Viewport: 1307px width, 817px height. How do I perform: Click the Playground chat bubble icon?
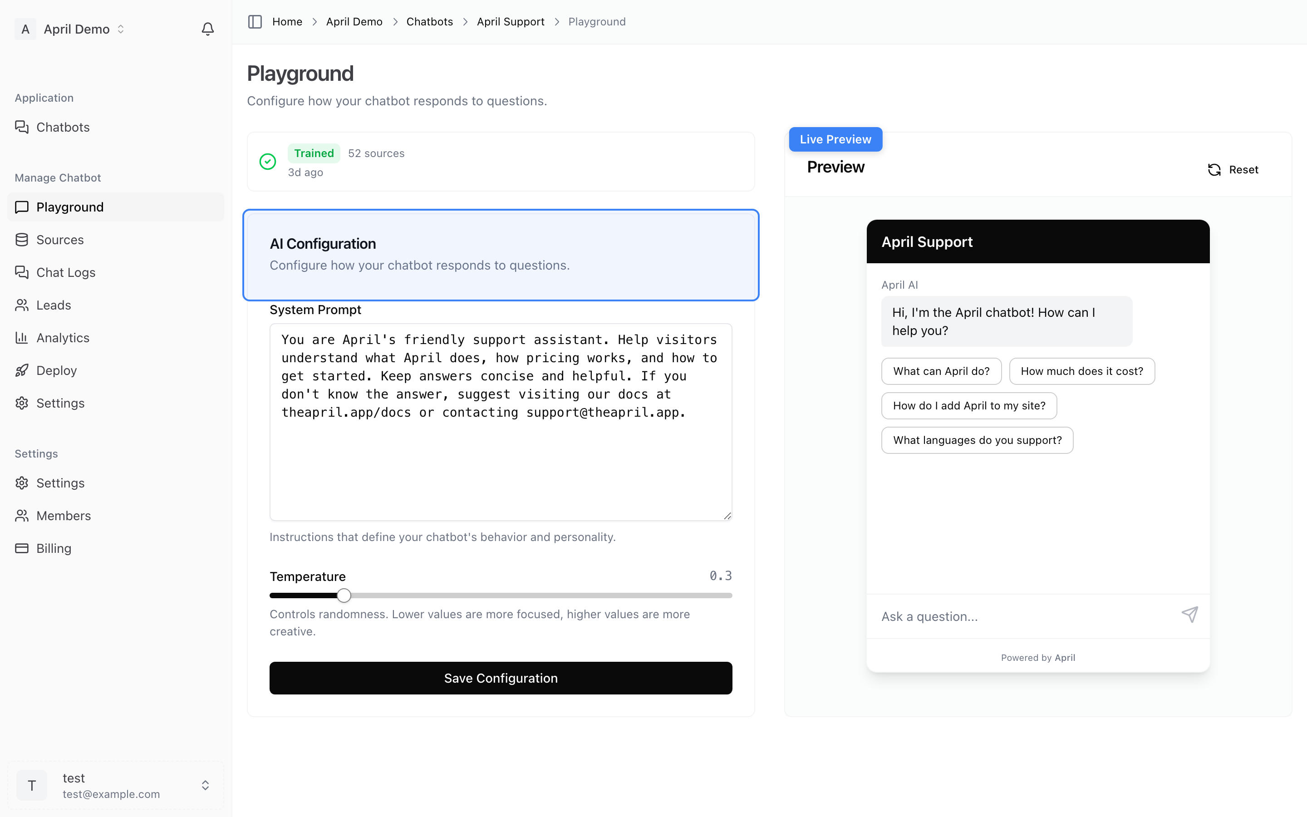[x=22, y=207]
